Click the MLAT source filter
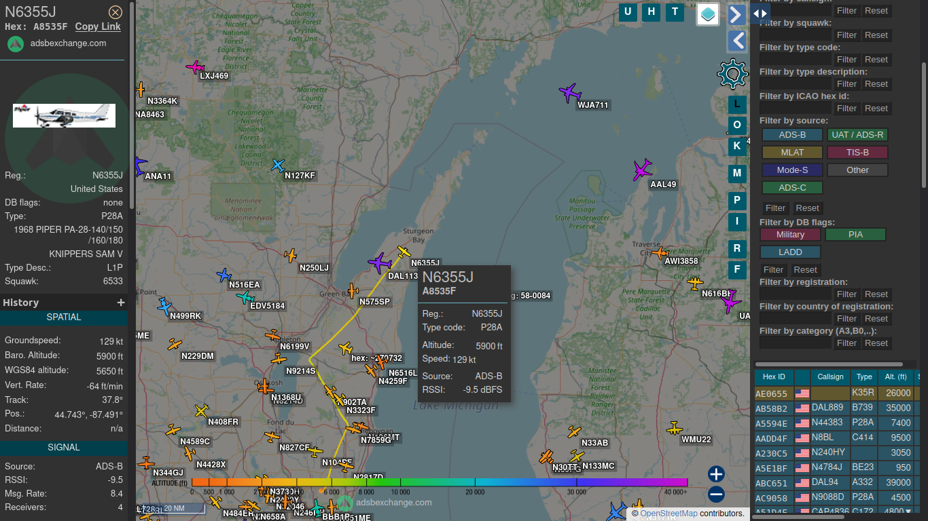928x521 pixels. pos(792,153)
